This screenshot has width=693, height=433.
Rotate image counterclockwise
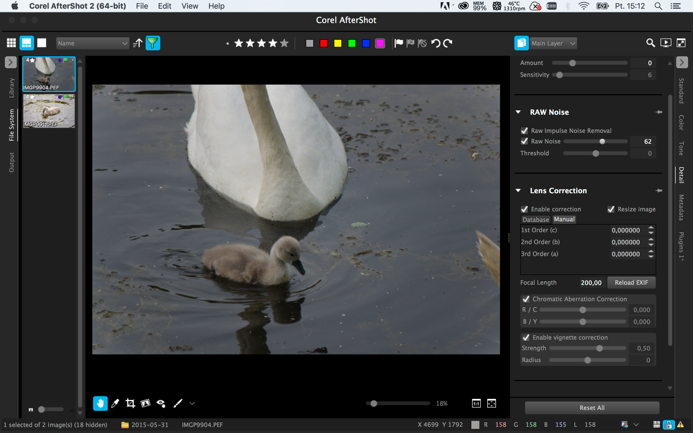pos(436,43)
